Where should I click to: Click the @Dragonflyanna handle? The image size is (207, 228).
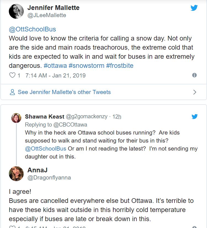(x=49, y=178)
